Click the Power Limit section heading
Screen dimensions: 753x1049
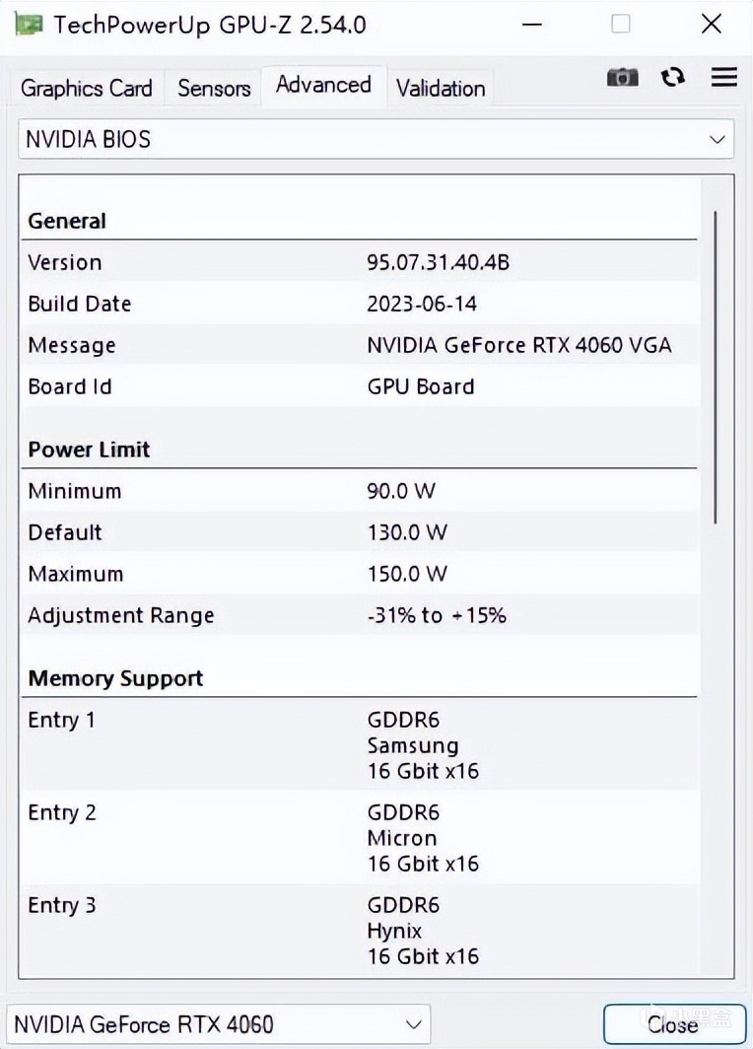pyautogui.click(x=89, y=450)
